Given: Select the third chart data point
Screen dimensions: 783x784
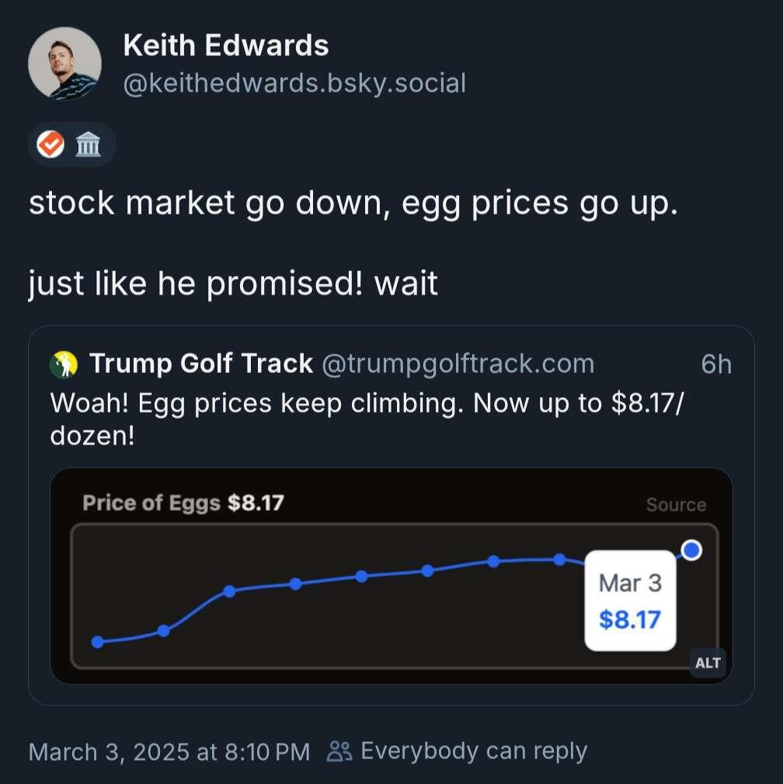Looking at the screenshot, I should coord(229,591).
